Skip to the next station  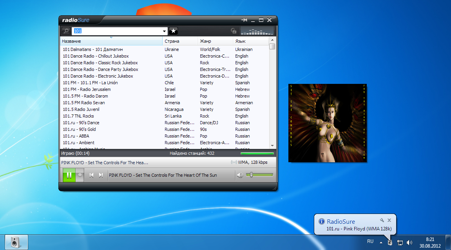pyautogui.click(x=101, y=175)
